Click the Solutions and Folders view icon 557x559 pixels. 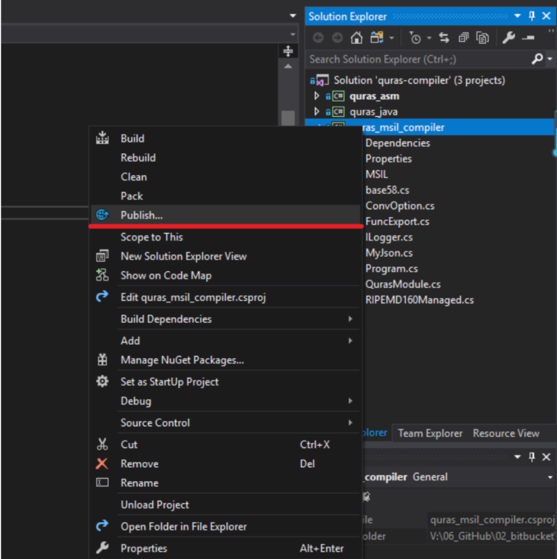click(376, 38)
